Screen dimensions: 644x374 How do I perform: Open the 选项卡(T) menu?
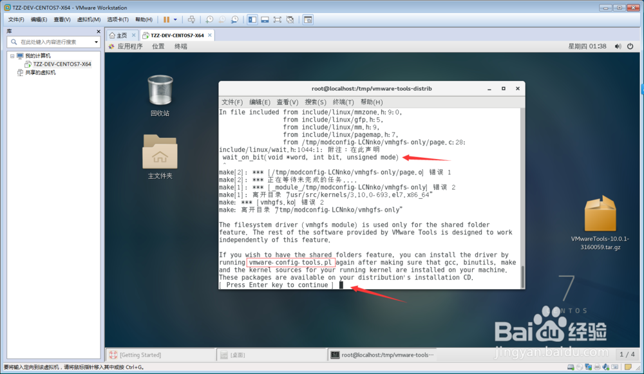[118, 19]
